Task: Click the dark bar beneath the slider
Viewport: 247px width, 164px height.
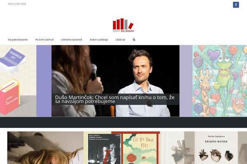Action: tap(123, 122)
